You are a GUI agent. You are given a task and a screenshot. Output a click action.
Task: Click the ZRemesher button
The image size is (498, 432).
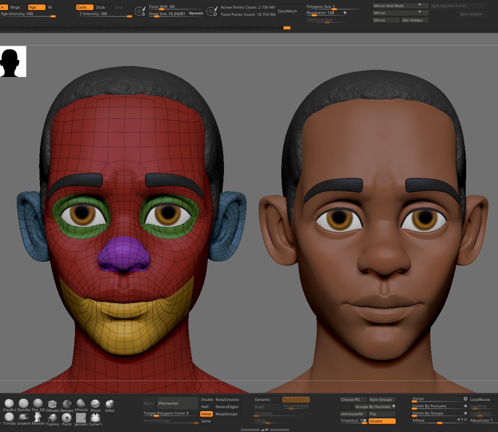click(178, 403)
